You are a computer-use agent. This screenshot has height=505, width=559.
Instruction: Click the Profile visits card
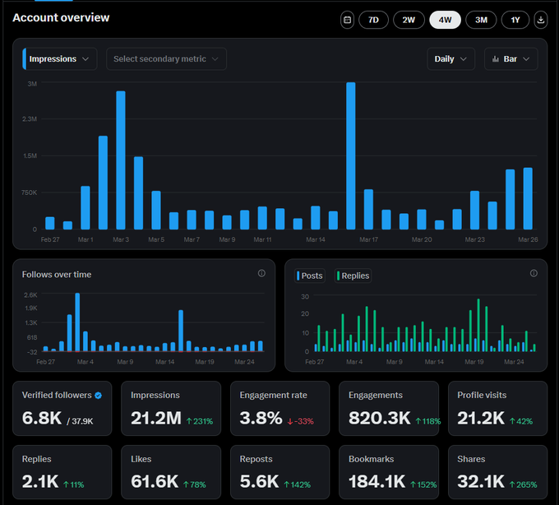pos(497,408)
